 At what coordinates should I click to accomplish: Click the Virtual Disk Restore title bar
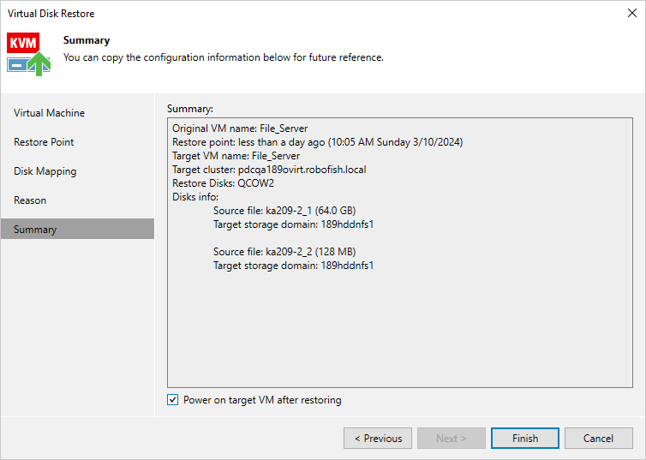coord(257,14)
